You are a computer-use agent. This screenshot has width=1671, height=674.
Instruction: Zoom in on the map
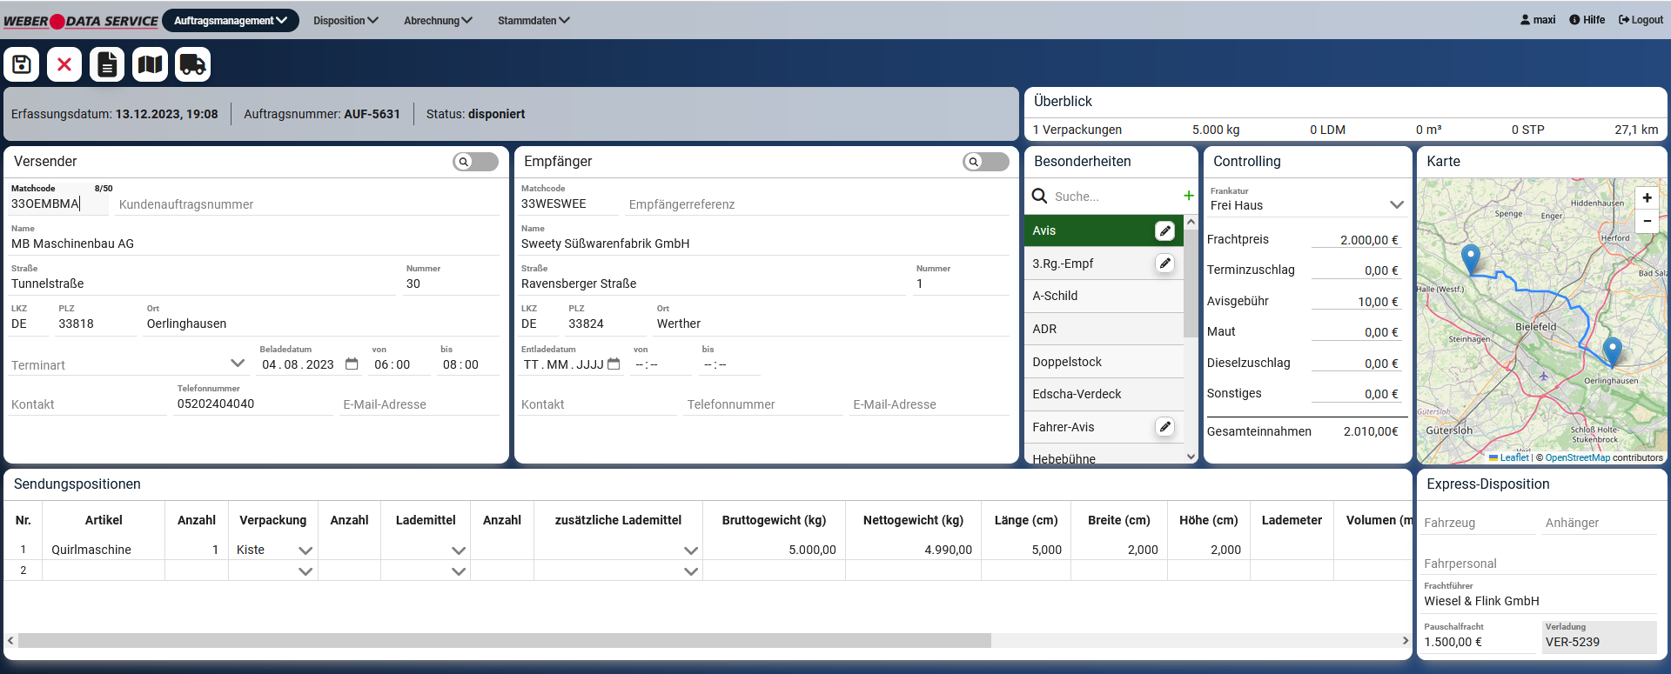[x=1647, y=198]
